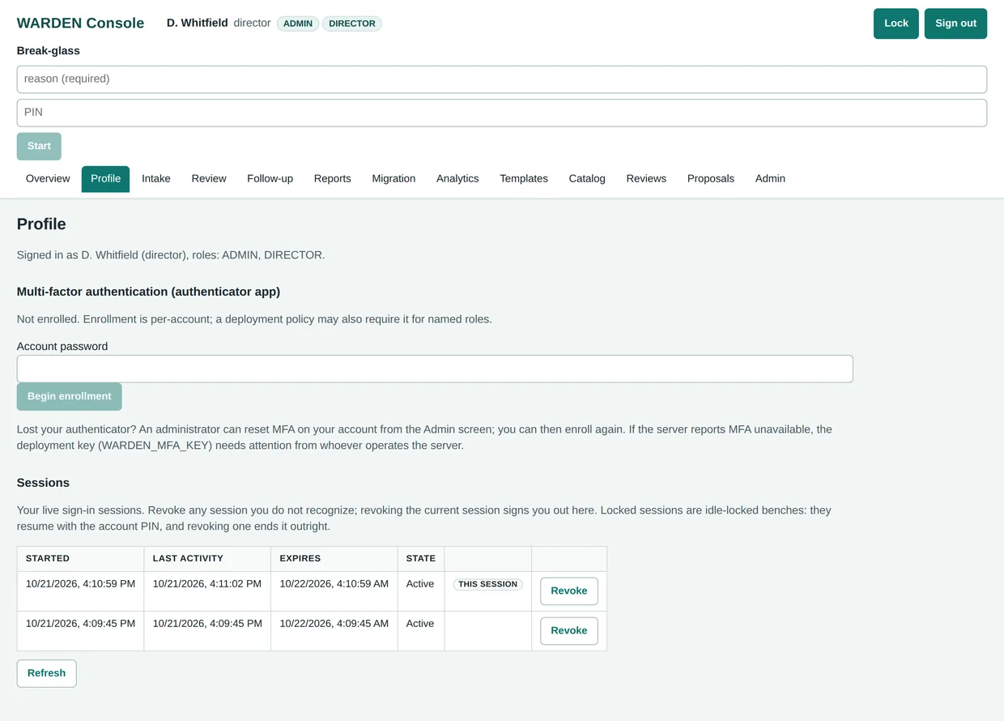Click the 'Signed in as D. Whitfield' line
Viewport: 1004px width, 721px height.
pos(171,255)
